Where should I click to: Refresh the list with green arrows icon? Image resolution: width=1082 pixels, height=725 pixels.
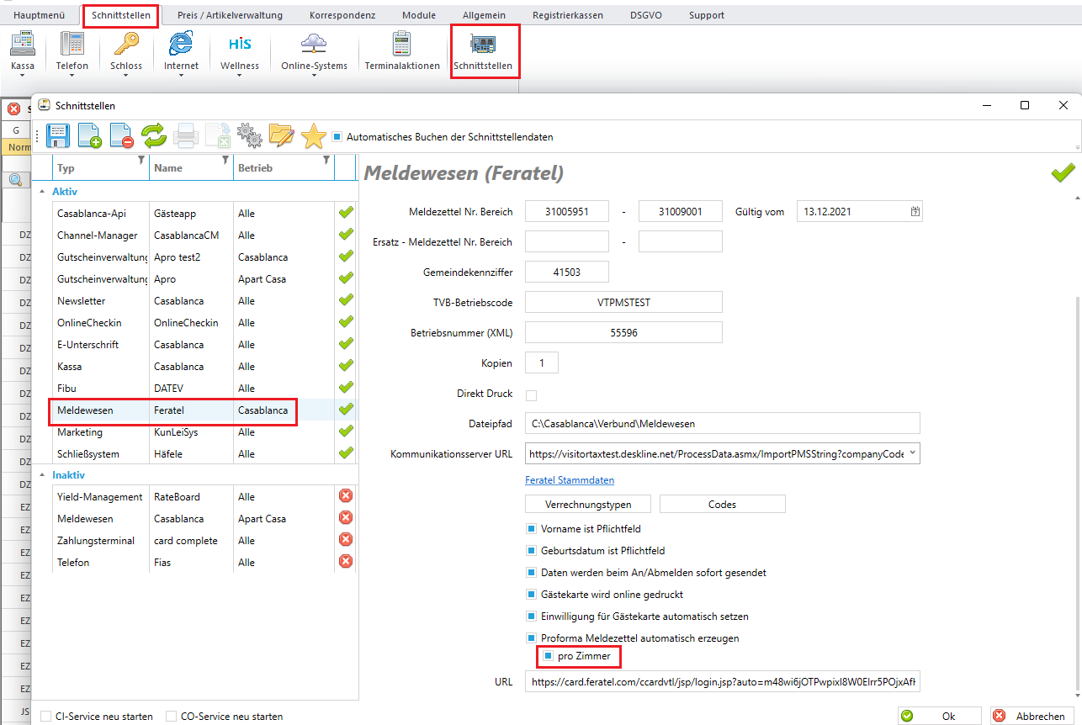click(153, 135)
